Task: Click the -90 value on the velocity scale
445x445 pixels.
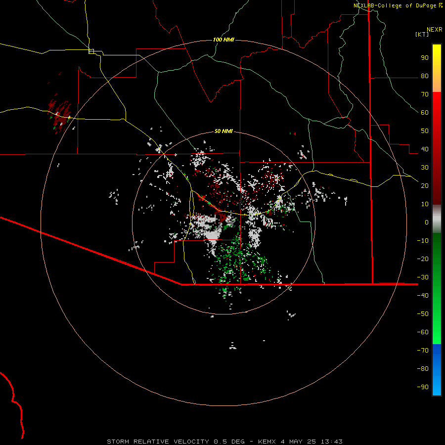Action: (x=423, y=387)
